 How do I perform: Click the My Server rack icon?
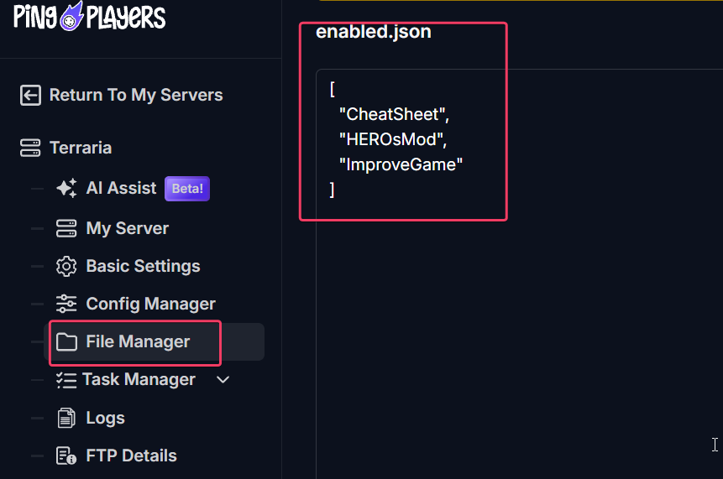(x=66, y=228)
